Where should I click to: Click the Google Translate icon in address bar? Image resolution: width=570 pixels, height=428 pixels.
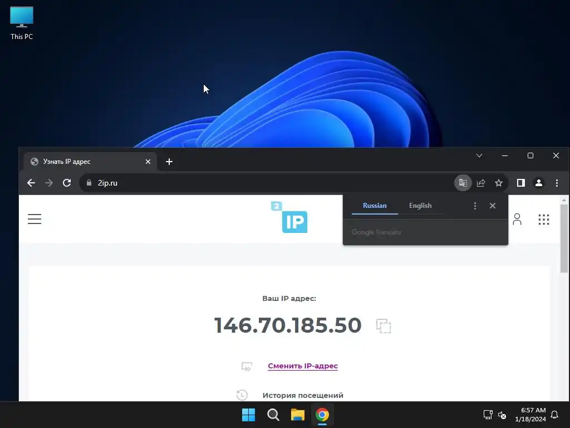[463, 183]
